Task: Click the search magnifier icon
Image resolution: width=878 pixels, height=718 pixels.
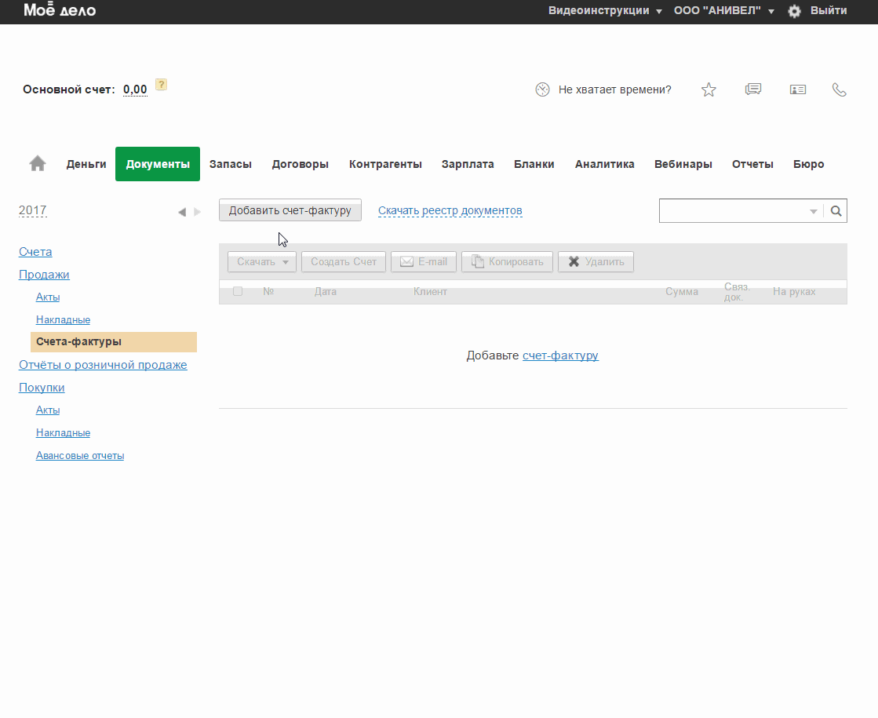Action: pyautogui.click(x=836, y=211)
